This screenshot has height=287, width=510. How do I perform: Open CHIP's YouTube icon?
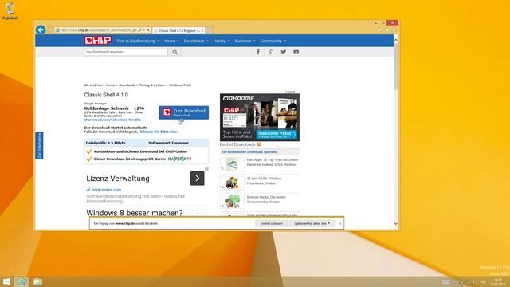[x=296, y=52]
